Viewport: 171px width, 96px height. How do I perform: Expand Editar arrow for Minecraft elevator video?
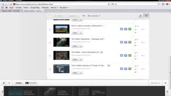[x=81, y=33]
